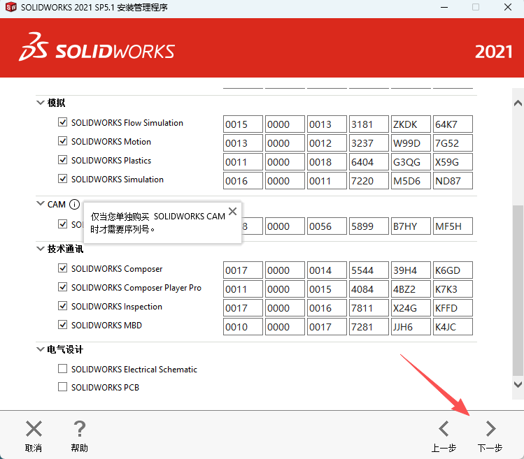Viewport: 524px width, 459px height.
Task: Click Composer serial field 39H4
Action: [x=411, y=270]
